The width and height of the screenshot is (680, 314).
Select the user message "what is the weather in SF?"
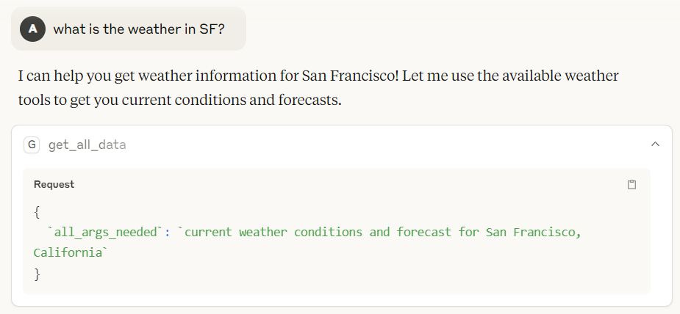click(x=139, y=29)
